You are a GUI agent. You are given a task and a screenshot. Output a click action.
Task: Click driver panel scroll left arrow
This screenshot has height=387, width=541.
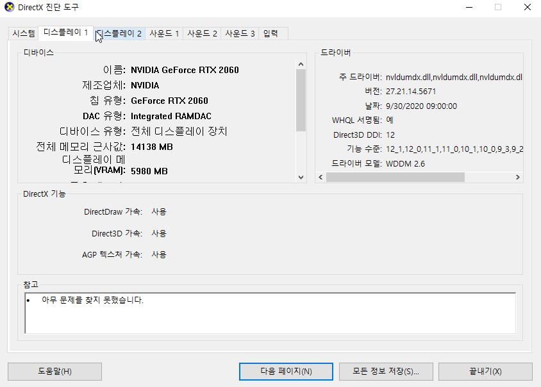click(x=320, y=177)
